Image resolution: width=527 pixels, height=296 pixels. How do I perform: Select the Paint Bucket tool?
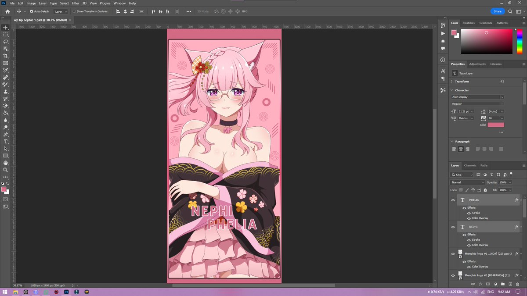click(5, 113)
